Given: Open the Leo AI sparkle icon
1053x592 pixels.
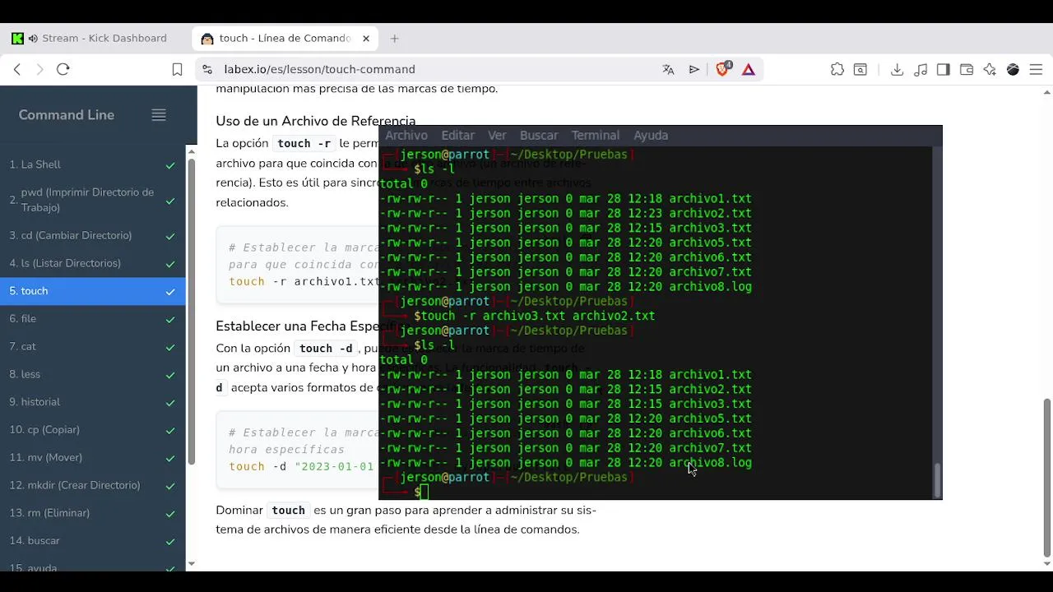Looking at the screenshot, I should click(990, 70).
